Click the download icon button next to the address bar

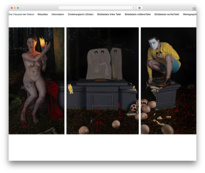tap(139, 8)
